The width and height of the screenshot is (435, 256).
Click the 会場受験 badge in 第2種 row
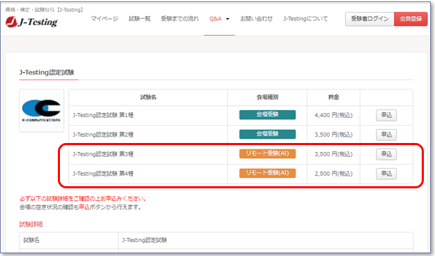(x=268, y=134)
